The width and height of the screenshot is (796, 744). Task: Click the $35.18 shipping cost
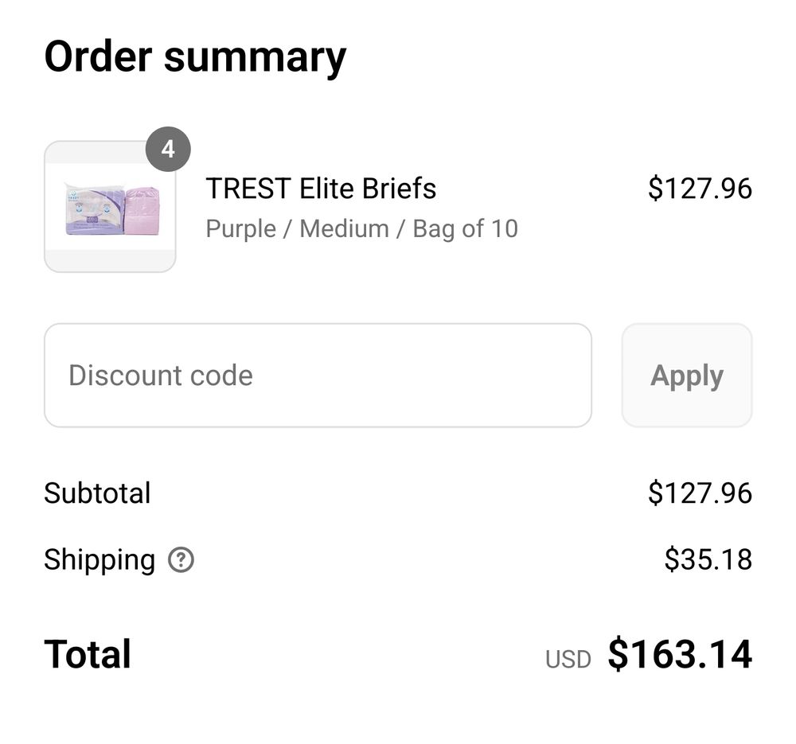pyautogui.click(x=708, y=559)
